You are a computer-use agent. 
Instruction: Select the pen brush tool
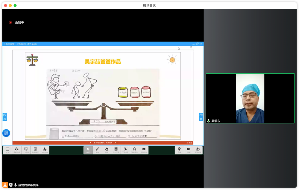click(97, 150)
